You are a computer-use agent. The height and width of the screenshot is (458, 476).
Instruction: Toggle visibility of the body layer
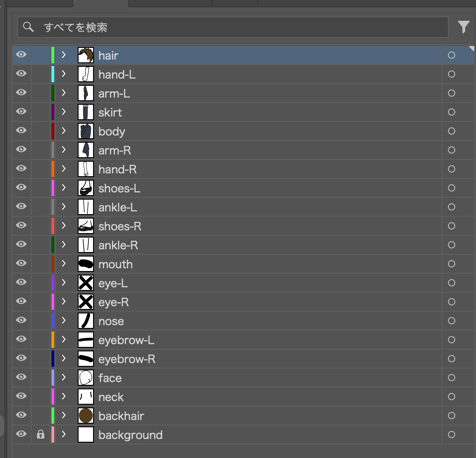point(21,131)
